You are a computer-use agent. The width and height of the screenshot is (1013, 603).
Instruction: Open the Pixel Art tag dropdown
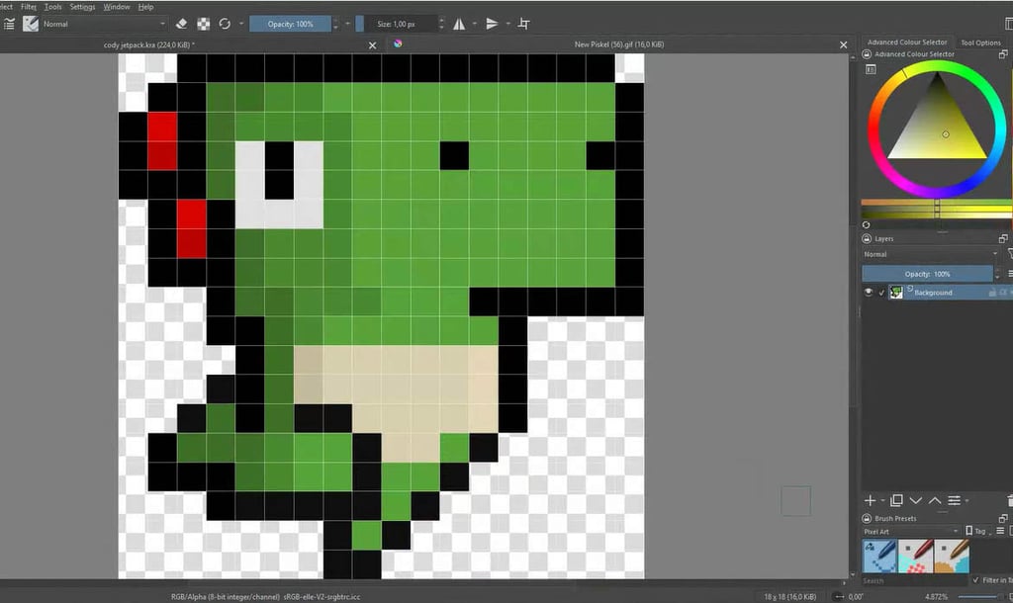911,532
